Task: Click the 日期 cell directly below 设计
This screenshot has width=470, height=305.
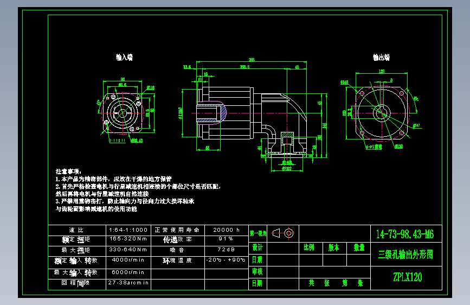Action: [x=258, y=260]
